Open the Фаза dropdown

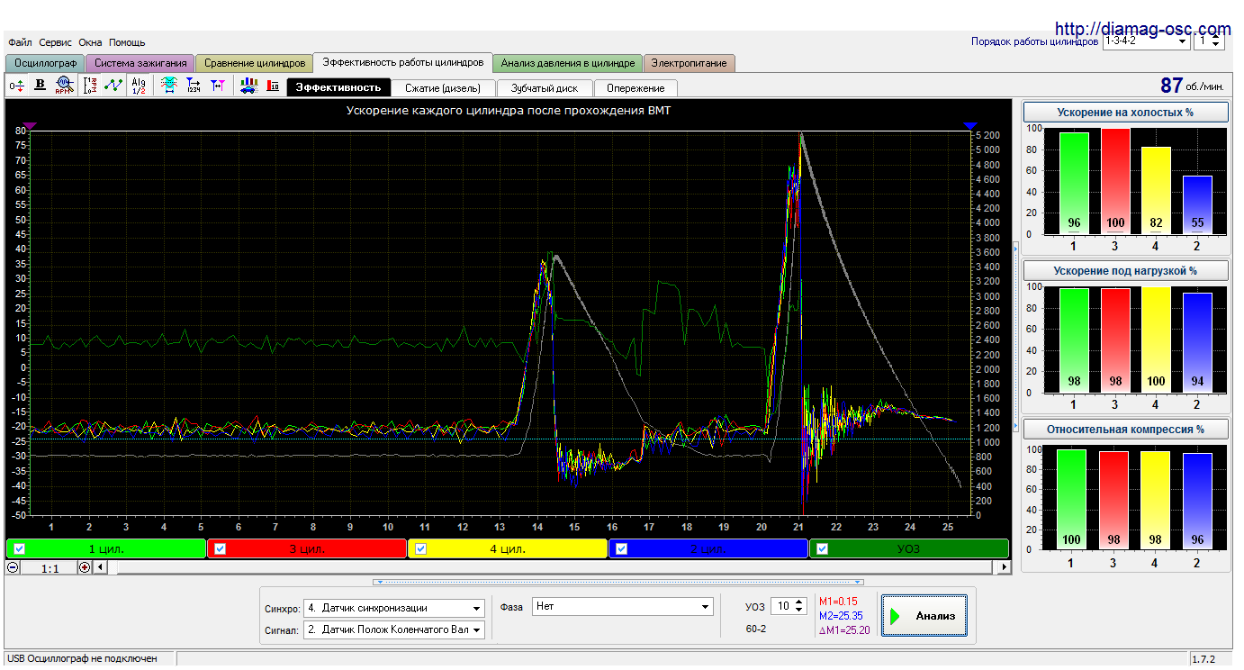pyautogui.click(x=622, y=607)
